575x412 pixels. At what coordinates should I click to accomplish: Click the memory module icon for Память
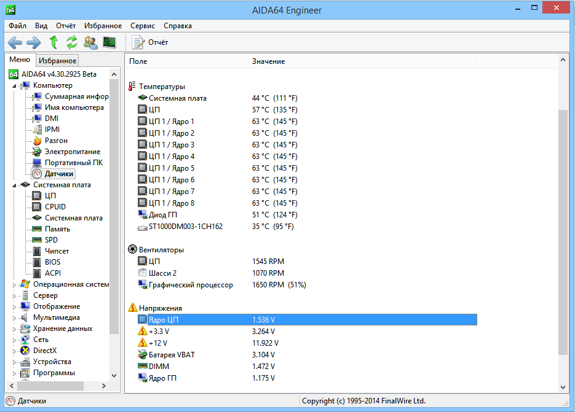click(x=37, y=229)
